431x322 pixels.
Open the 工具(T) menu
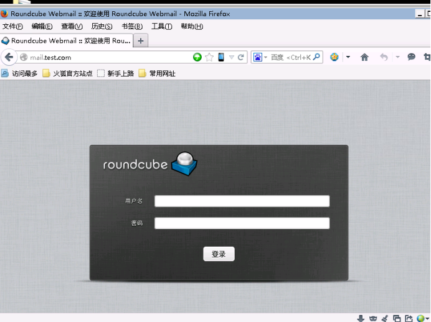[162, 26]
